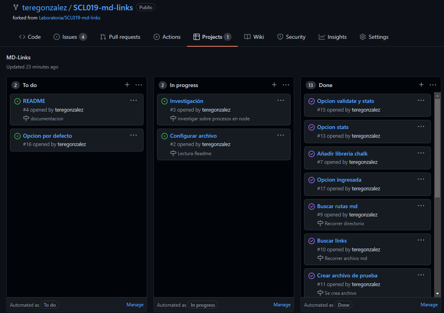Click the 'investigar sobre procesos en node' milestone
Viewport: 444px width, 313px height.
pos(214,119)
